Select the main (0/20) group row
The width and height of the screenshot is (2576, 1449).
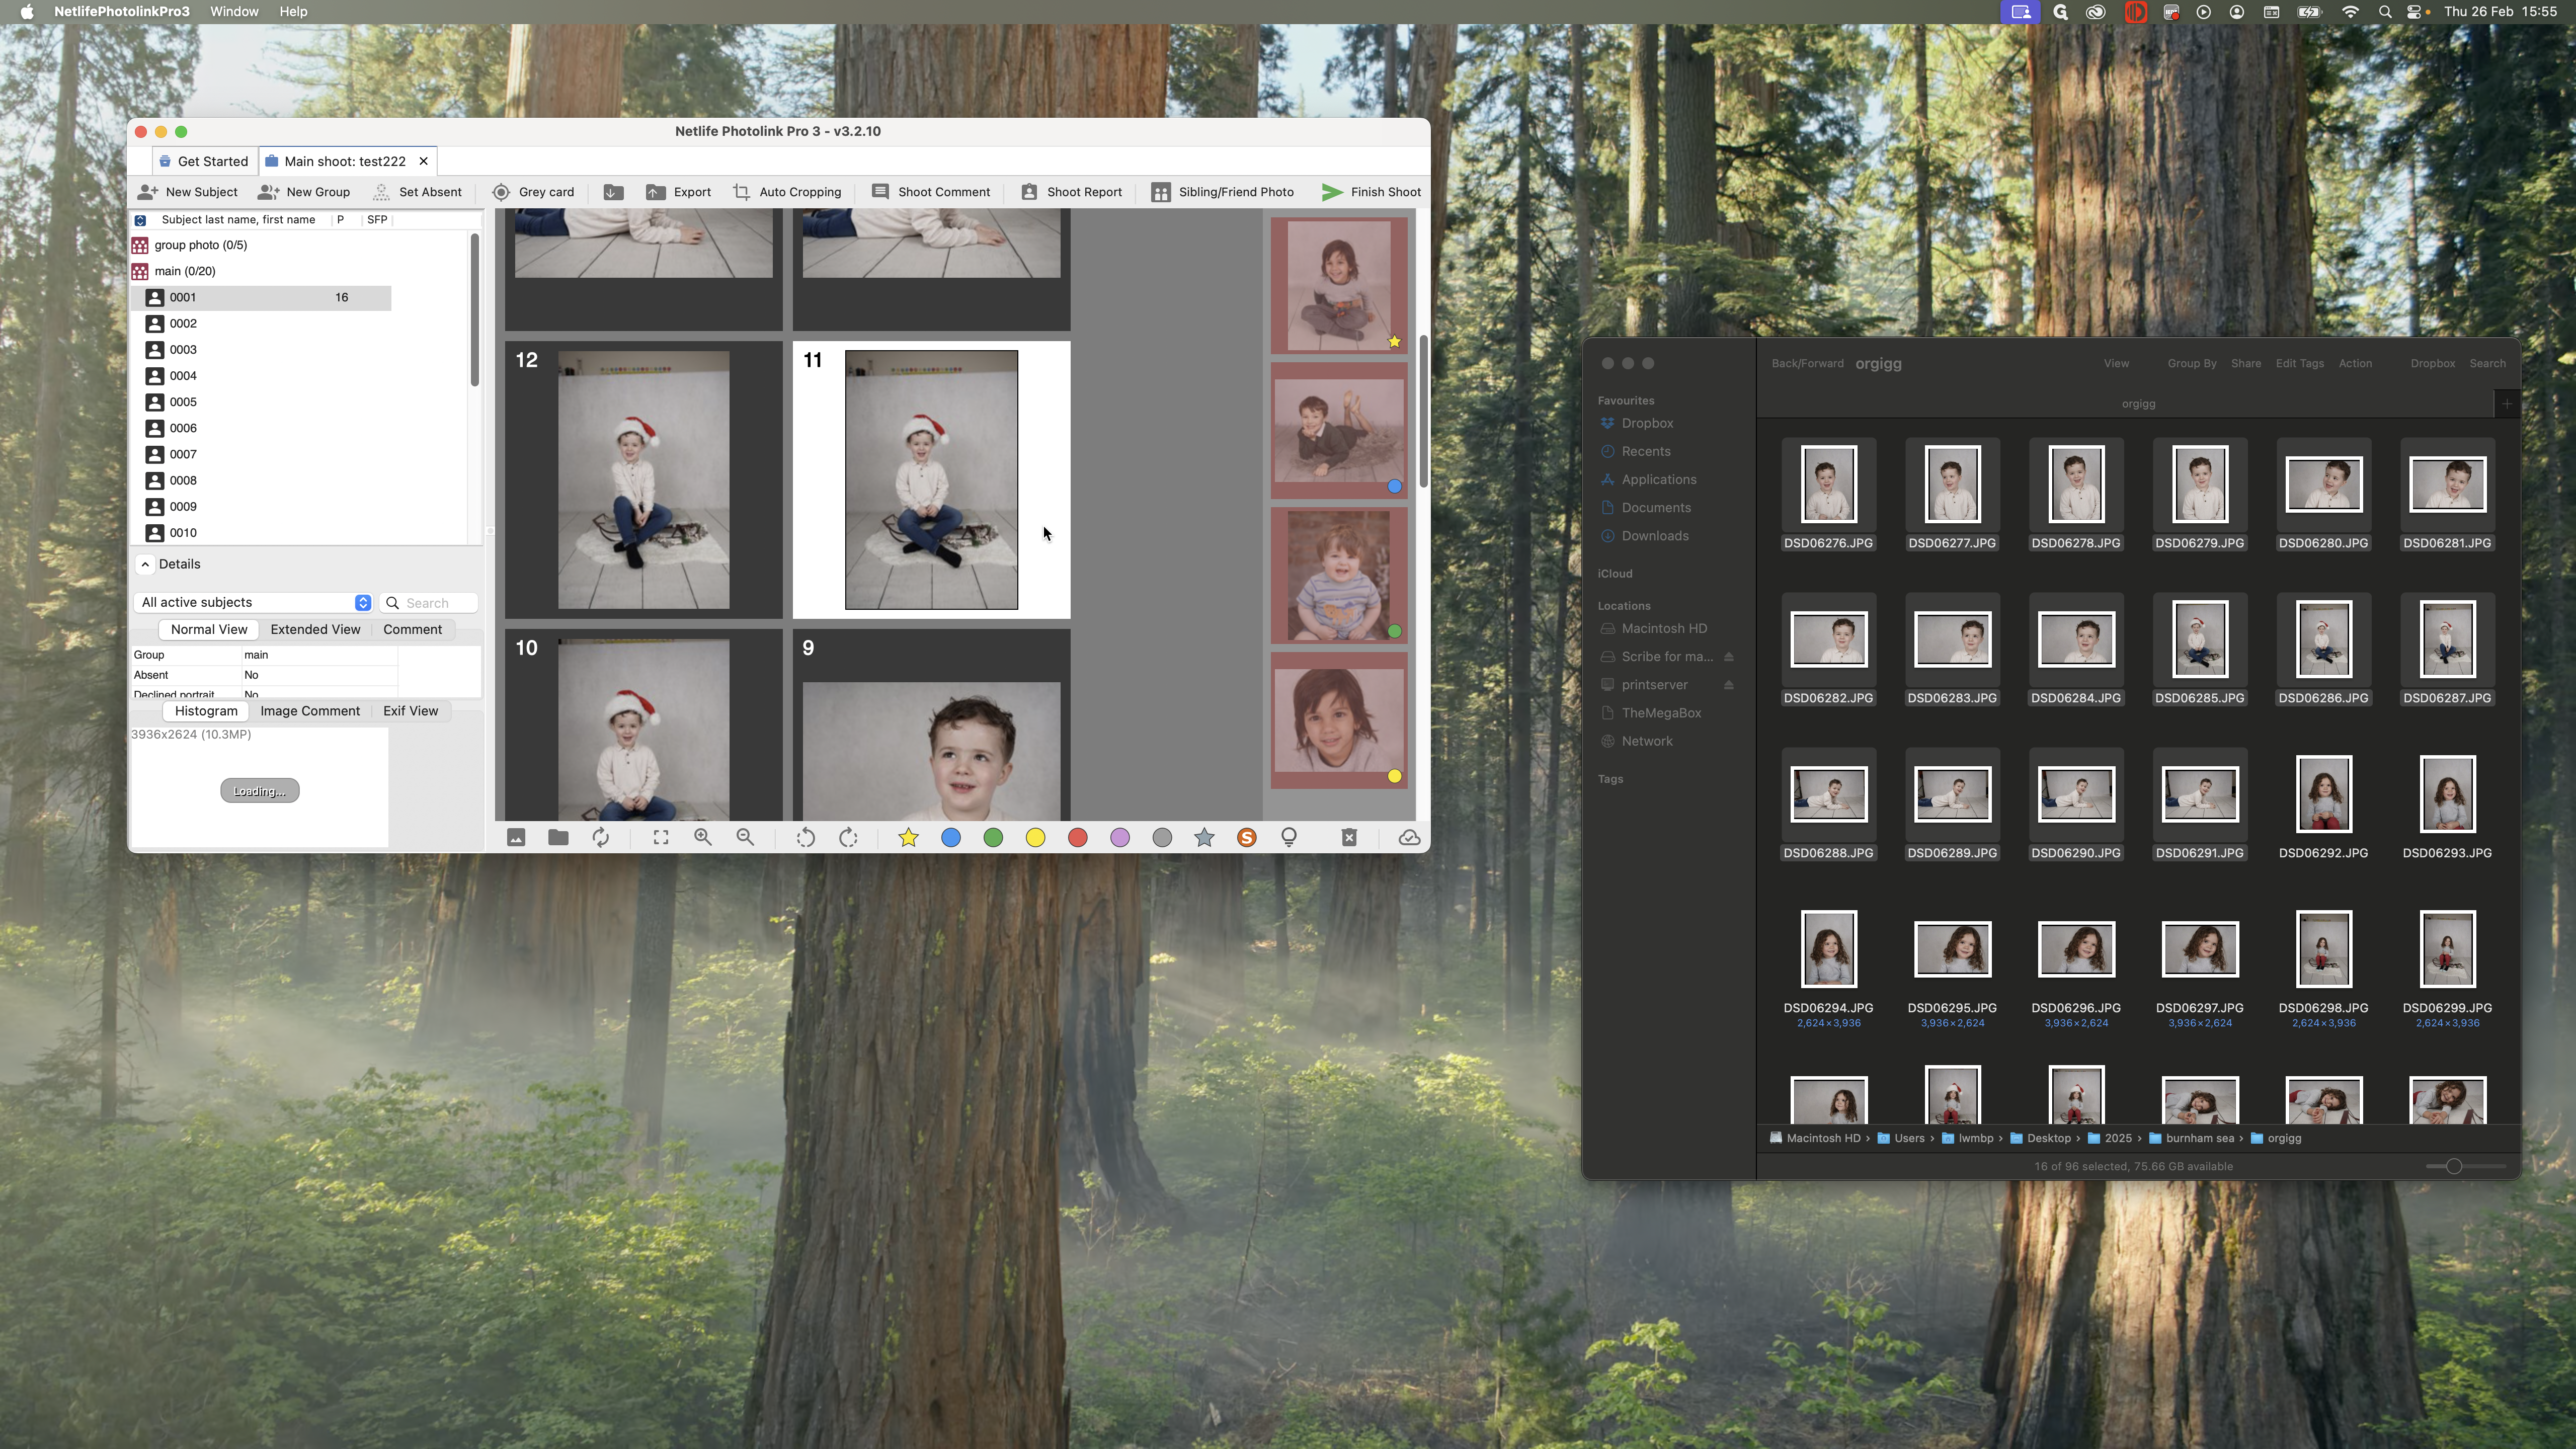(x=185, y=271)
